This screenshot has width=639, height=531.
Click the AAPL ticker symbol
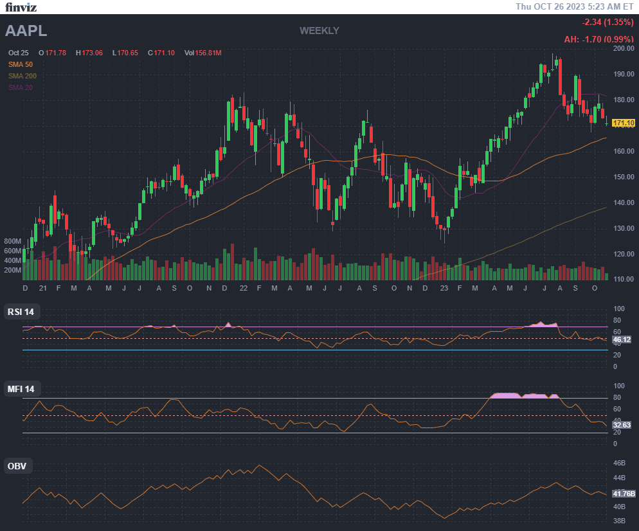tap(26, 31)
